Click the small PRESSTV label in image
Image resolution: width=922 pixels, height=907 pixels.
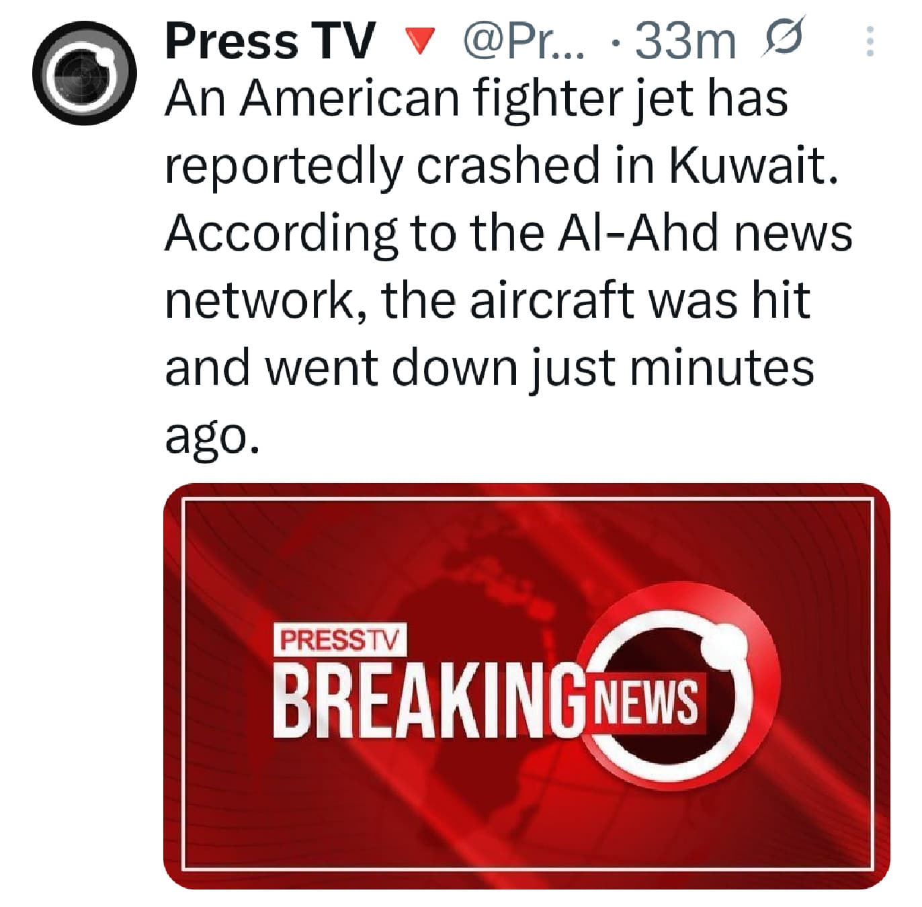pos(340,640)
